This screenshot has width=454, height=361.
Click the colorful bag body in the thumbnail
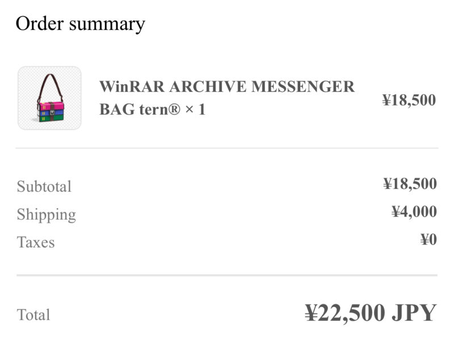(x=51, y=112)
